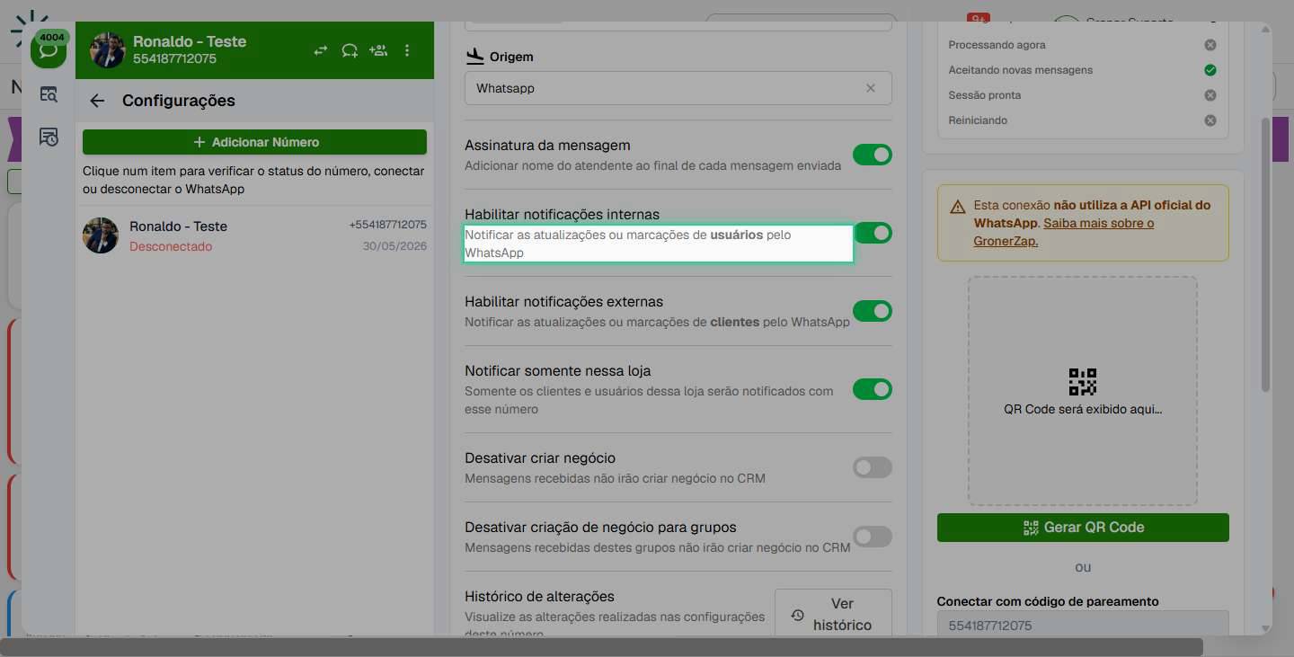Enable Desativar criação de negócio para grupos

point(873,537)
